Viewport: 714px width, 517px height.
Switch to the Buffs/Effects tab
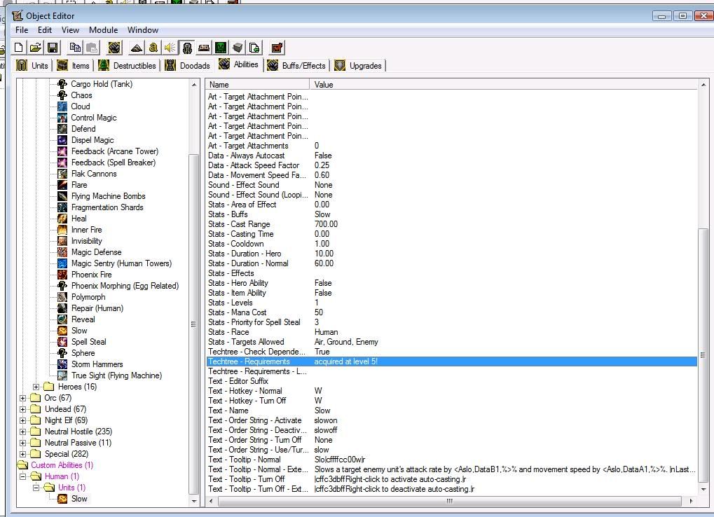296,66
